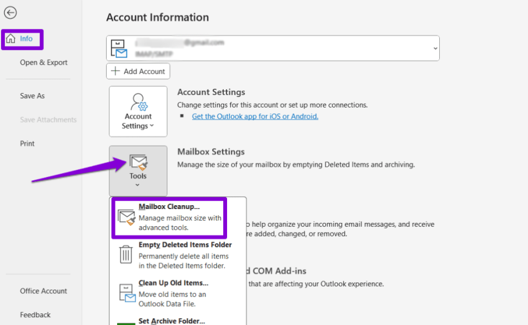Click the Account Settings section heading
This screenshot has height=325, width=528.
211,92
